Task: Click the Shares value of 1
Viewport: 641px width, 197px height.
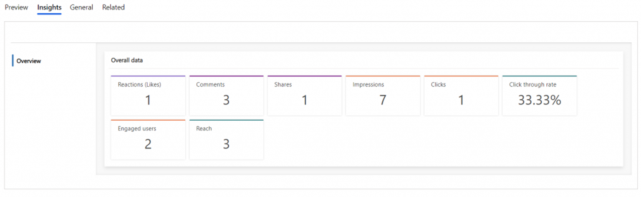Action: [x=304, y=100]
